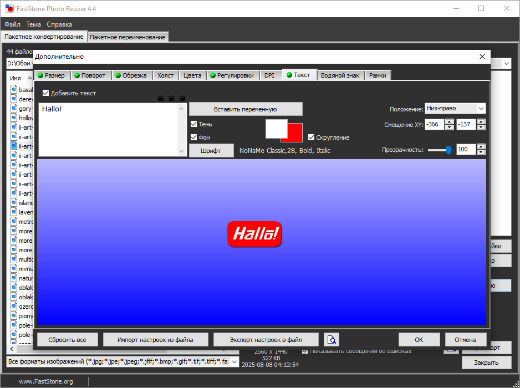
Task: Align text left icon above text box
Action: pos(161,98)
